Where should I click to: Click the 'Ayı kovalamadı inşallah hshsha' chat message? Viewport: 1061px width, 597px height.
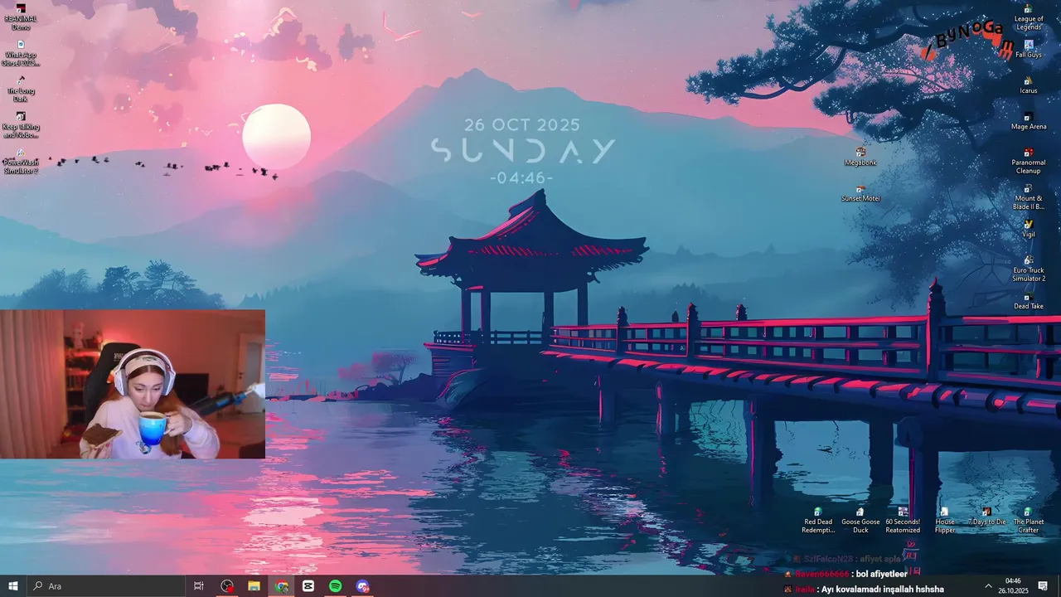pos(864,590)
